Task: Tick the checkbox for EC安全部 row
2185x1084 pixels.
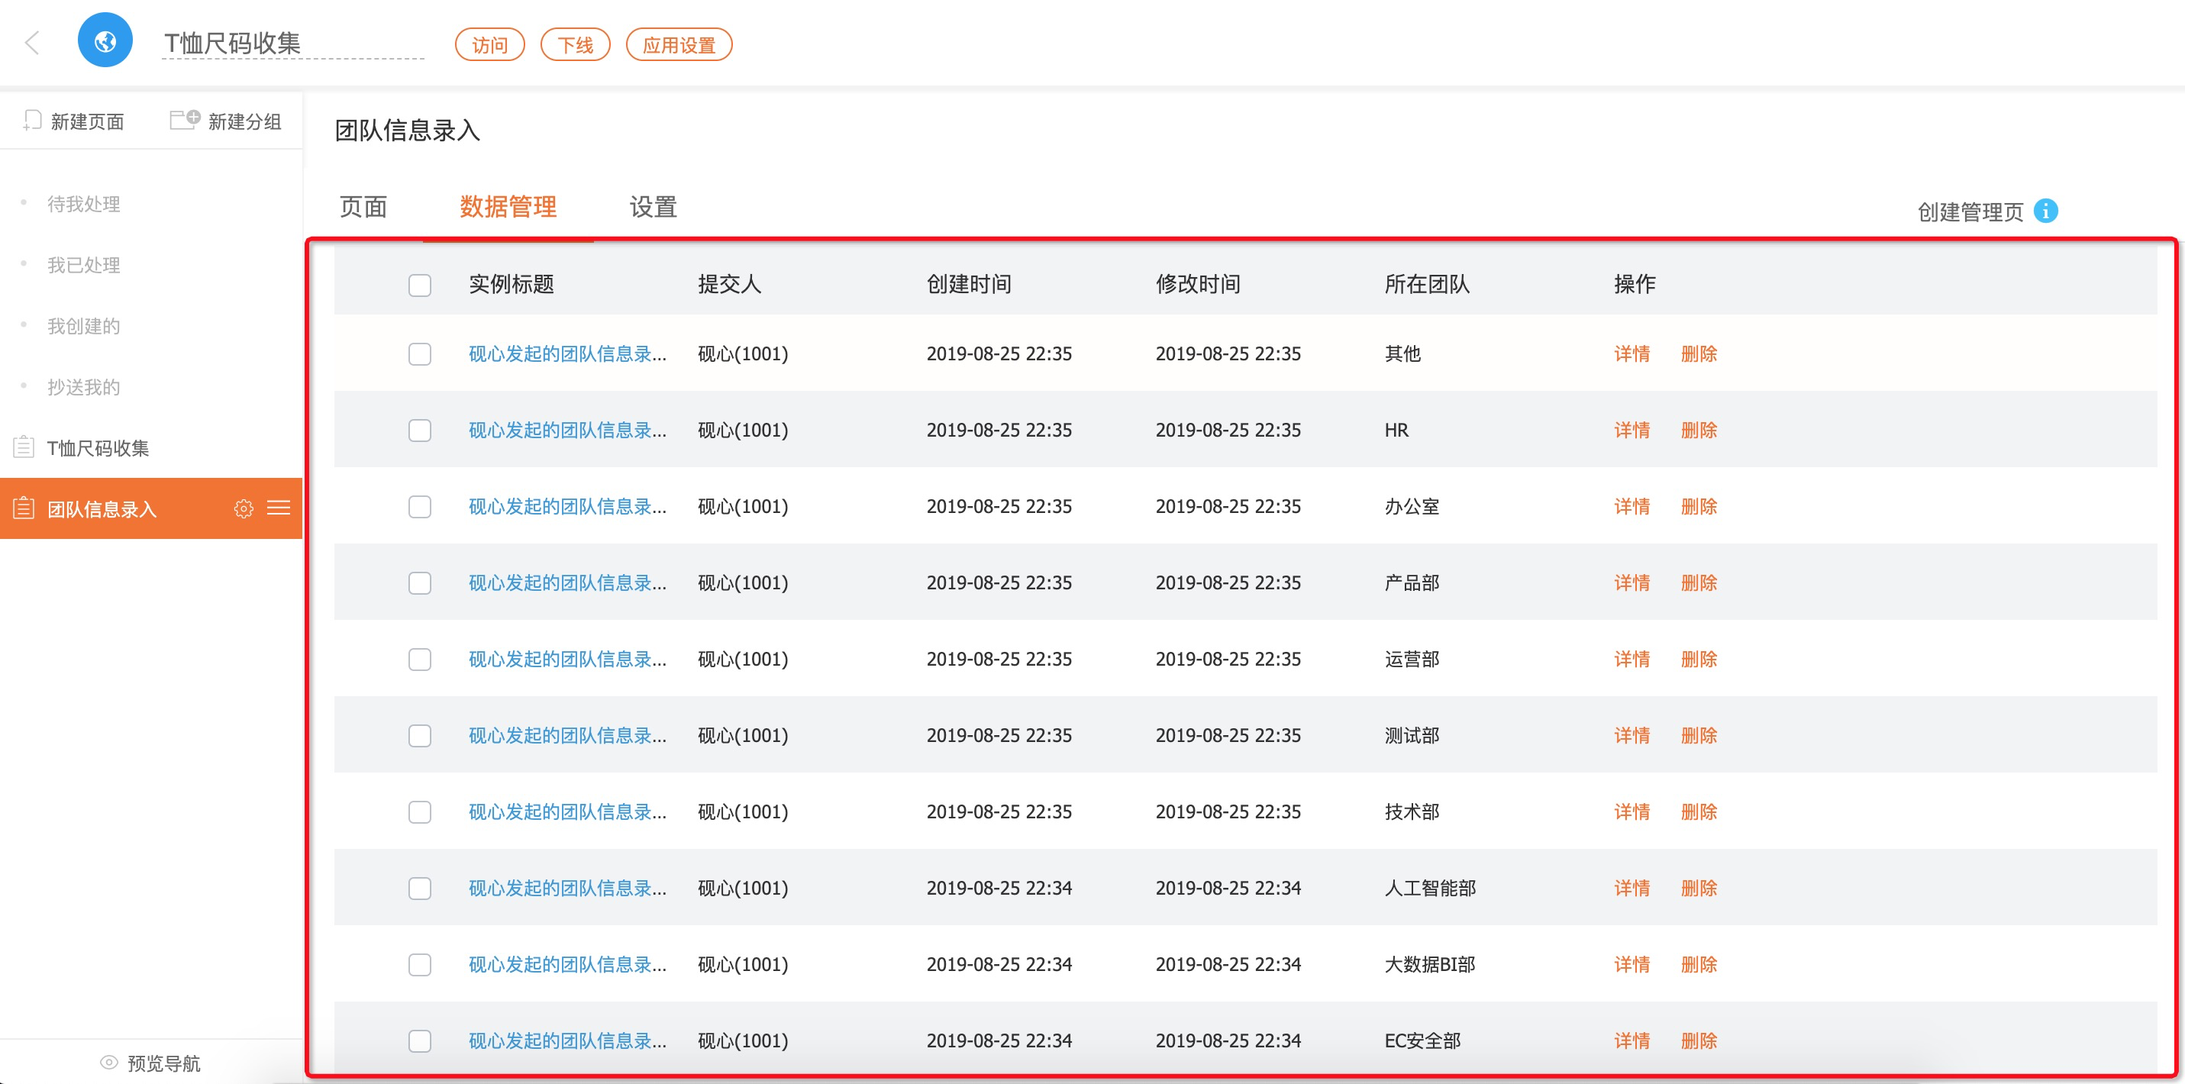Action: (420, 1040)
